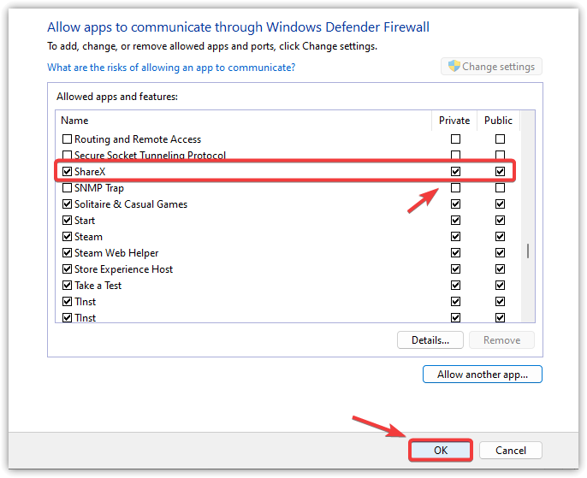Check Secure Socket Tunneling Protocol checkbox
Screen dimensions: 587x478
click(x=68, y=156)
